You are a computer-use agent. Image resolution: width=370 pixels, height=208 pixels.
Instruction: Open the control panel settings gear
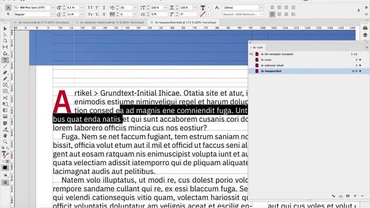pos(367,8)
